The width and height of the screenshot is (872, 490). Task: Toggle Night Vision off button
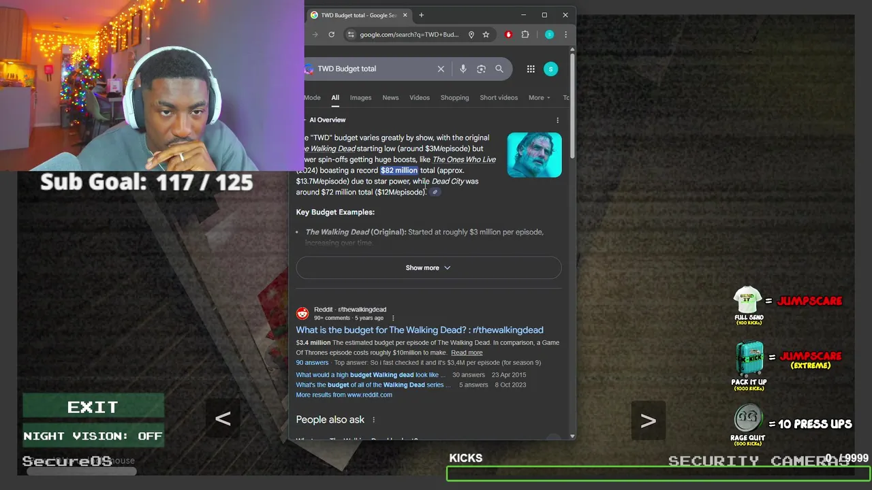(93, 436)
